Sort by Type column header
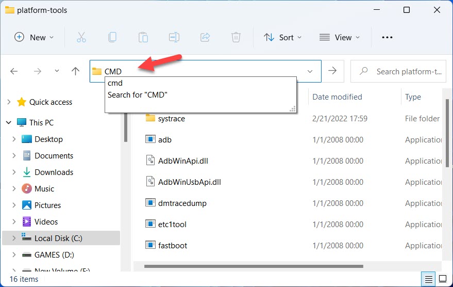The height and width of the screenshot is (287, 453). 413,97
